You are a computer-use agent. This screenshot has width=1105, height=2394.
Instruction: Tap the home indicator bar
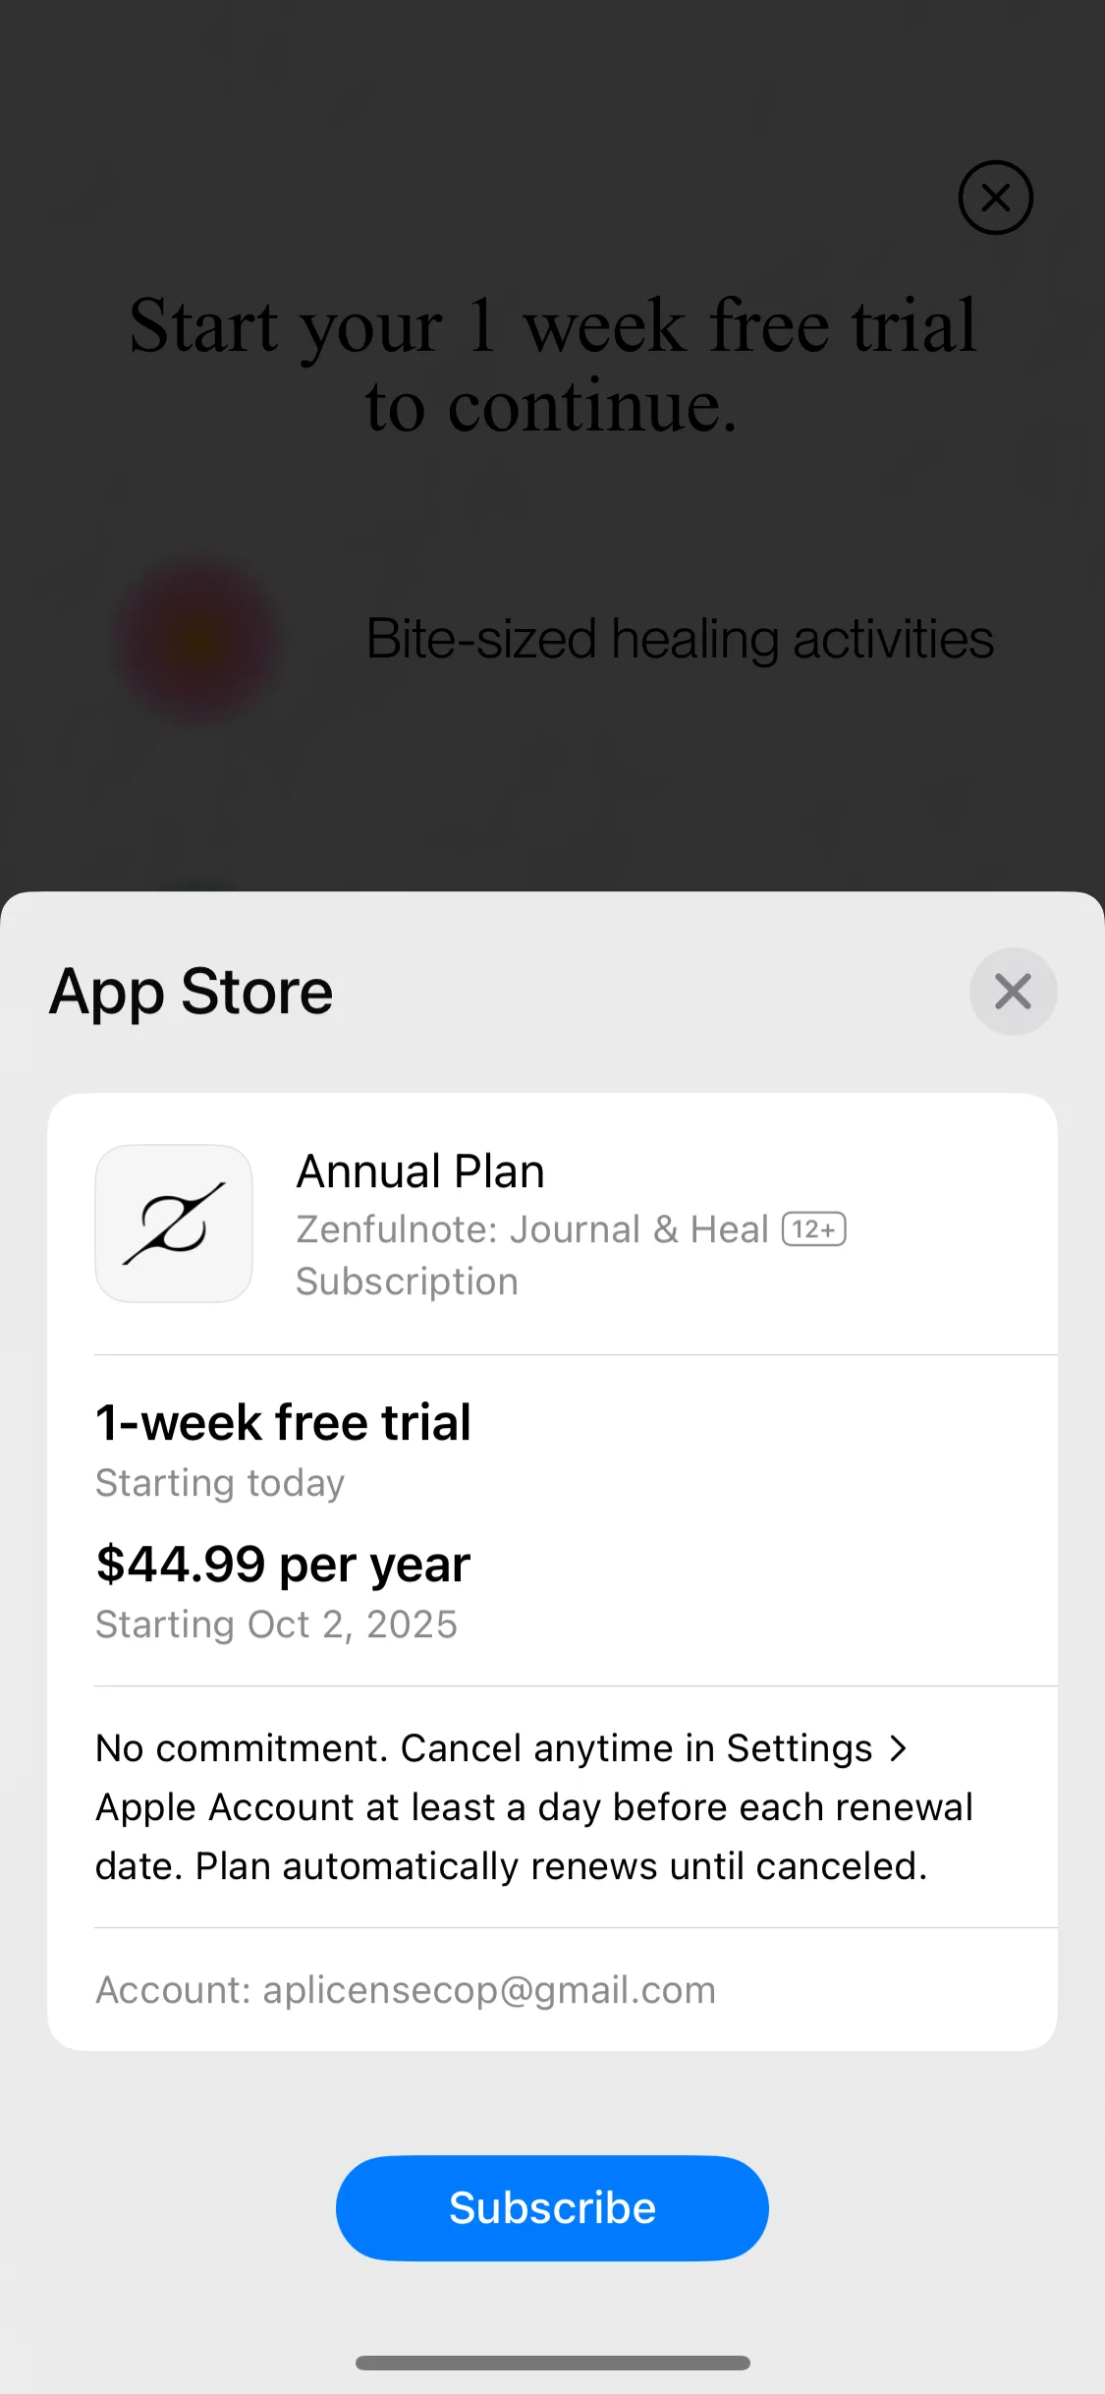553,2363
